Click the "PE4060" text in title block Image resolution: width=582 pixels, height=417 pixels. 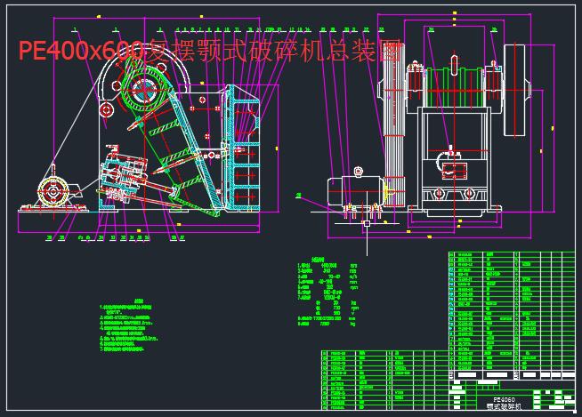click(504, 399)
